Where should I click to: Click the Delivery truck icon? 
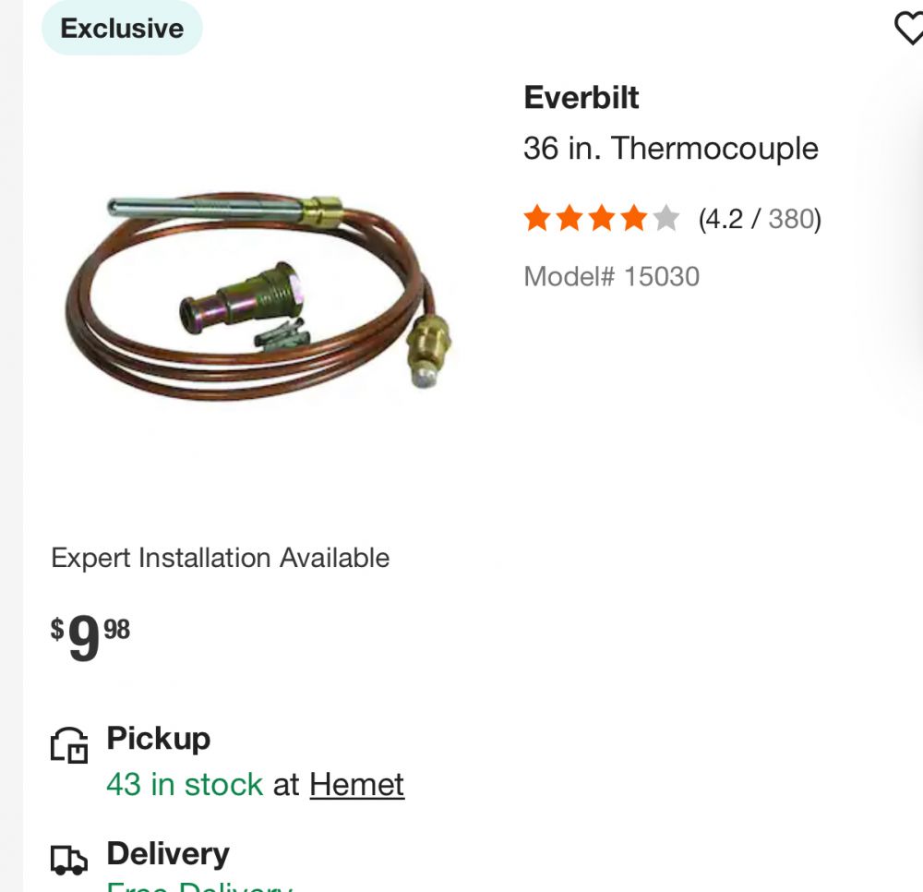(69, 861)
